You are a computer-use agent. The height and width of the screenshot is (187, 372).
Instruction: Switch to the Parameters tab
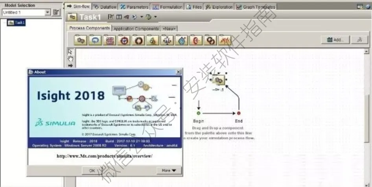pyautogui.click(x=134, y=7)
